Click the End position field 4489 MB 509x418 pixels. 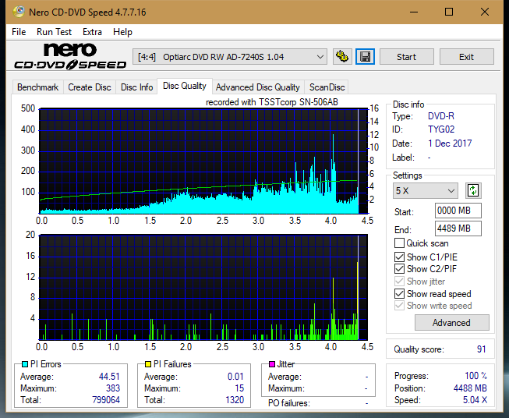[458, 228]
